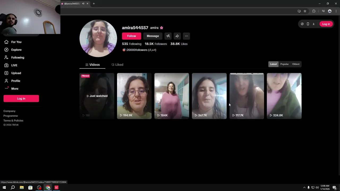Click the TikTok coins icon top-right
Image resolution: width=340 pixels, height=191 pixels.
coord(302,24)
